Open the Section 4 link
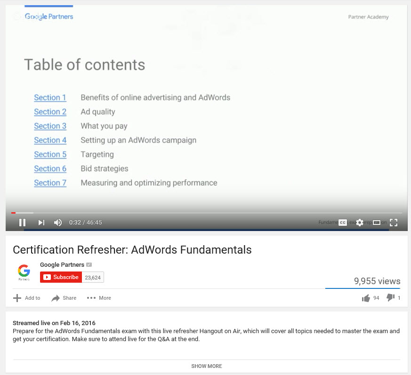The image size is (411, 375). coord(50,140)
